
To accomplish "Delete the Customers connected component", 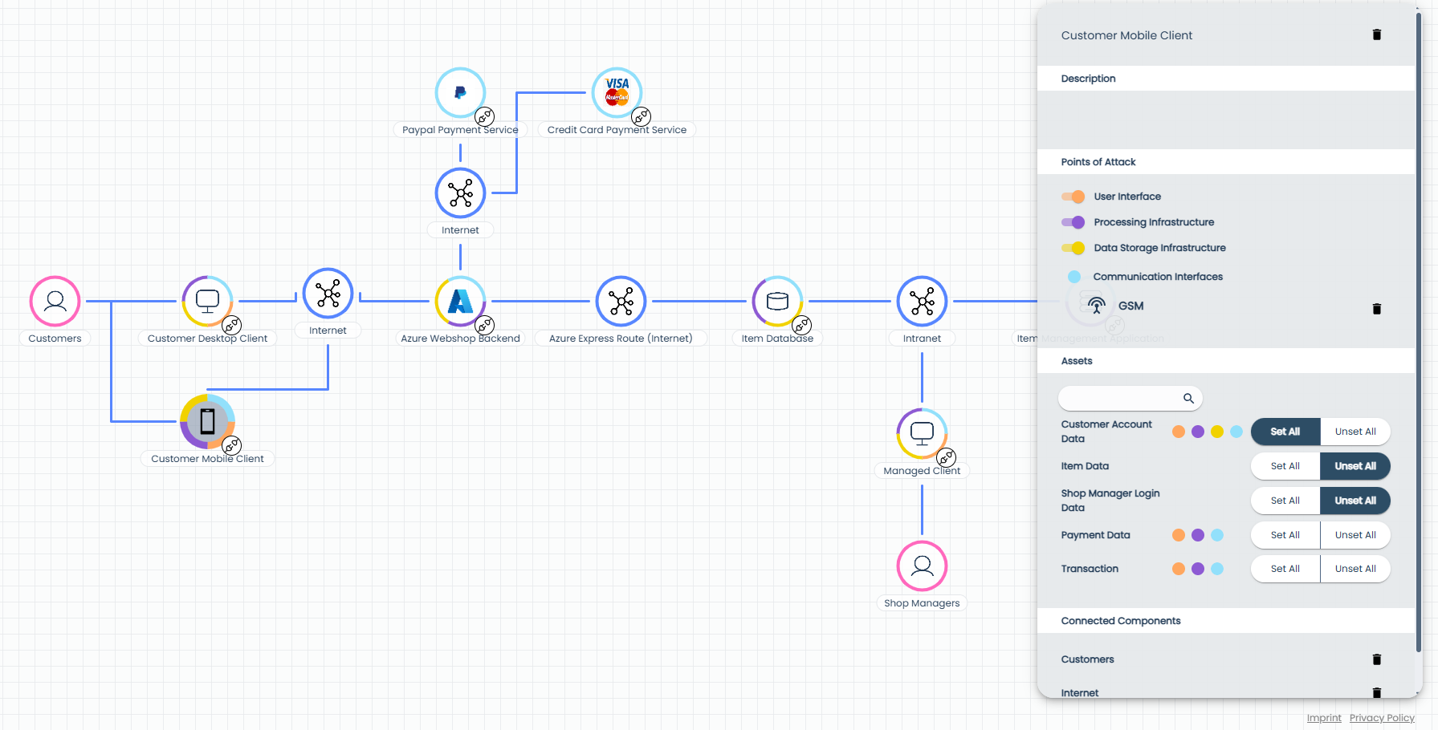I will 1376,659.
